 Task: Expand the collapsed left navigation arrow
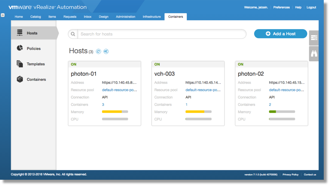click(x=3, y=15)
